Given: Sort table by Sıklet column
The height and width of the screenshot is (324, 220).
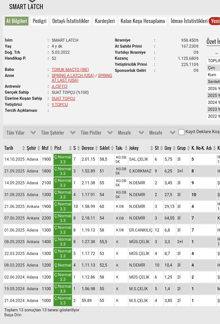Looking at the screenshot, I should (x=106, y=148).
